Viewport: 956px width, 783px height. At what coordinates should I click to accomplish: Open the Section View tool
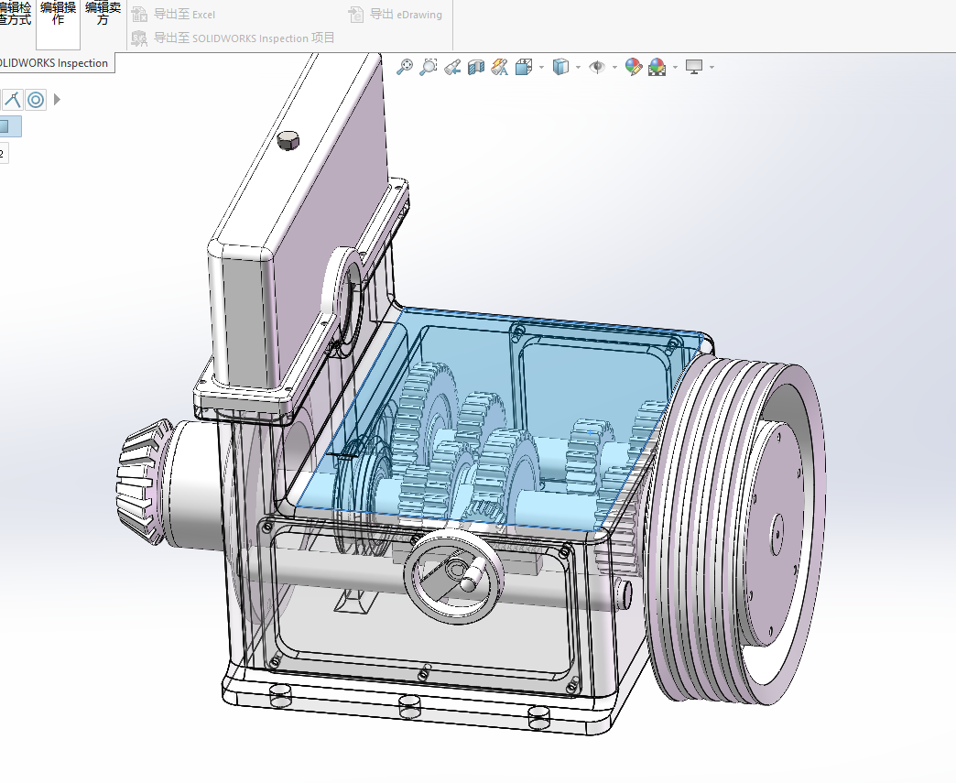(x=476, y=67)
